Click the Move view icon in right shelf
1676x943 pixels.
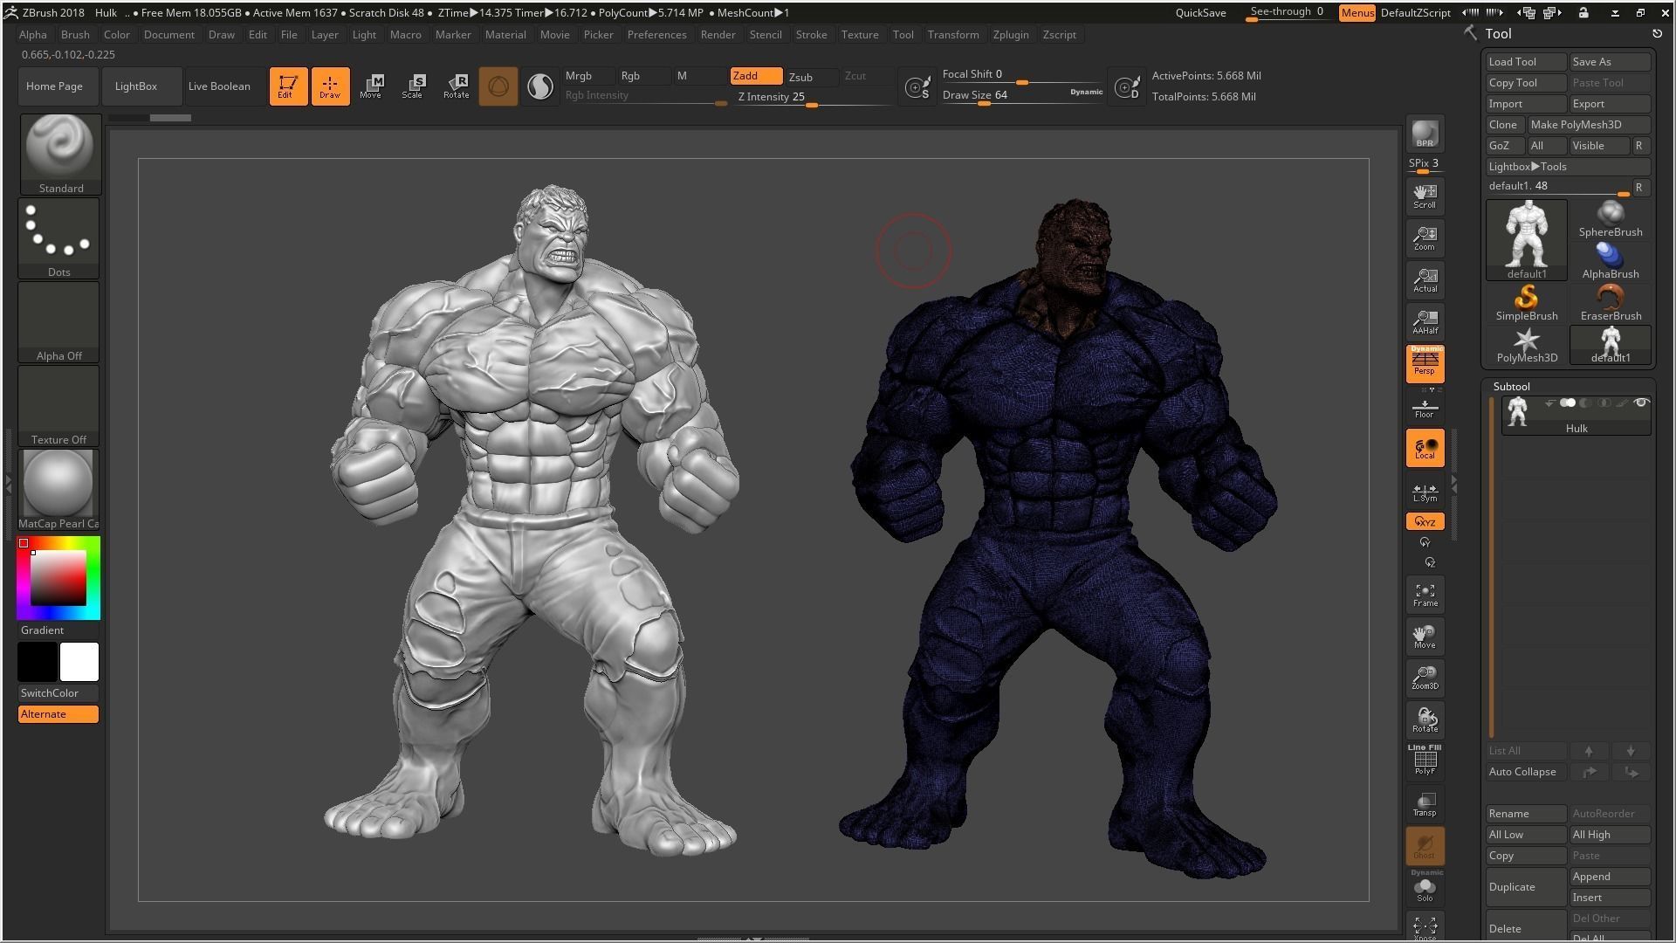[1425, 637]
